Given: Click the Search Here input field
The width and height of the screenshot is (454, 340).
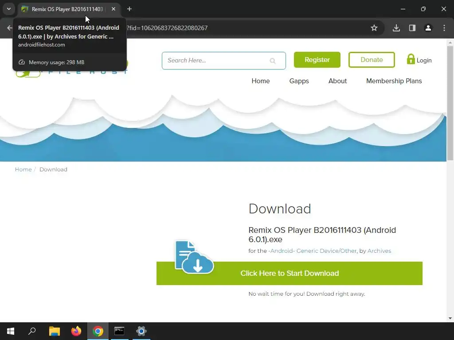Looking at the screenshot, I should point(223,60).
